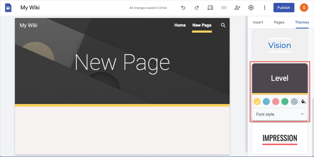The width and height of the screenshot is (314, 157).
Task: Switch to the Insert tab
Action: click(x=258, y=22)
